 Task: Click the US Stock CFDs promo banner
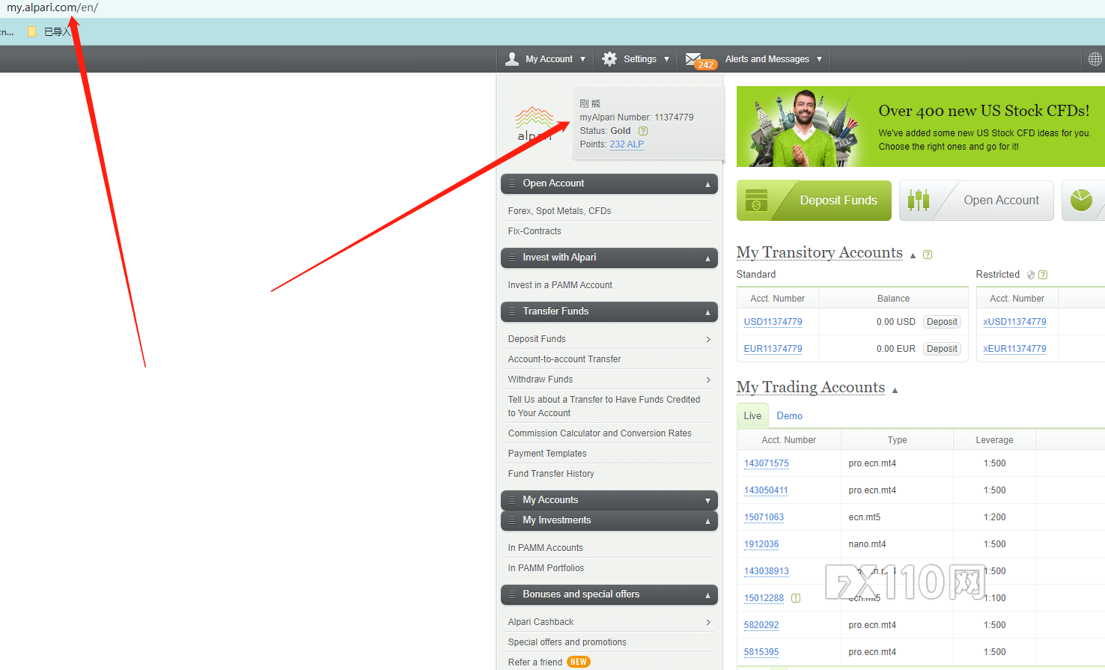(921, 127)
